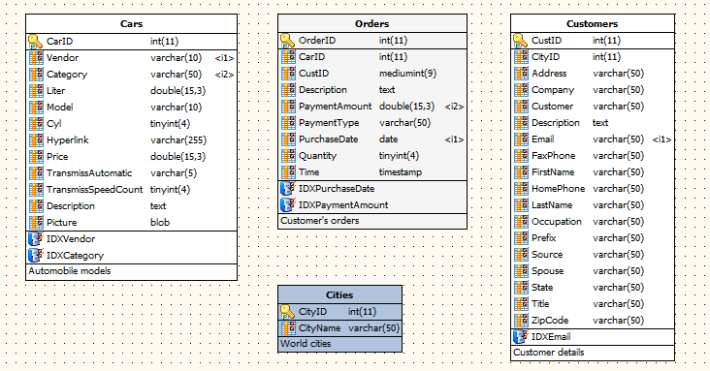Click the column icon beside Email

pos(522,139)
